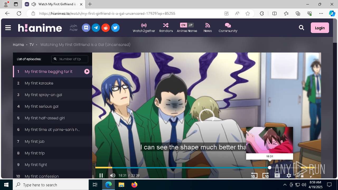The width and height of the screenshot is (338, 190).
Task: Skip forward 10 seconds
Action: point(266,175)
